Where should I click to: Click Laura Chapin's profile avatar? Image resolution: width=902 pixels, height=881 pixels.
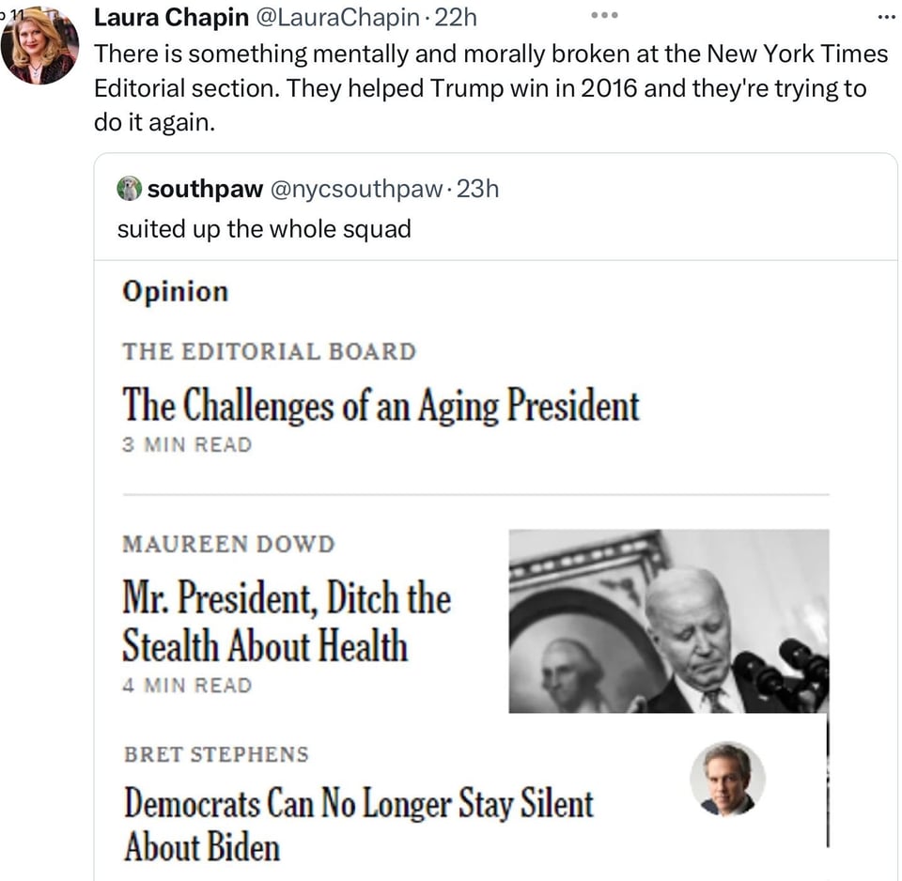(39, 46)
